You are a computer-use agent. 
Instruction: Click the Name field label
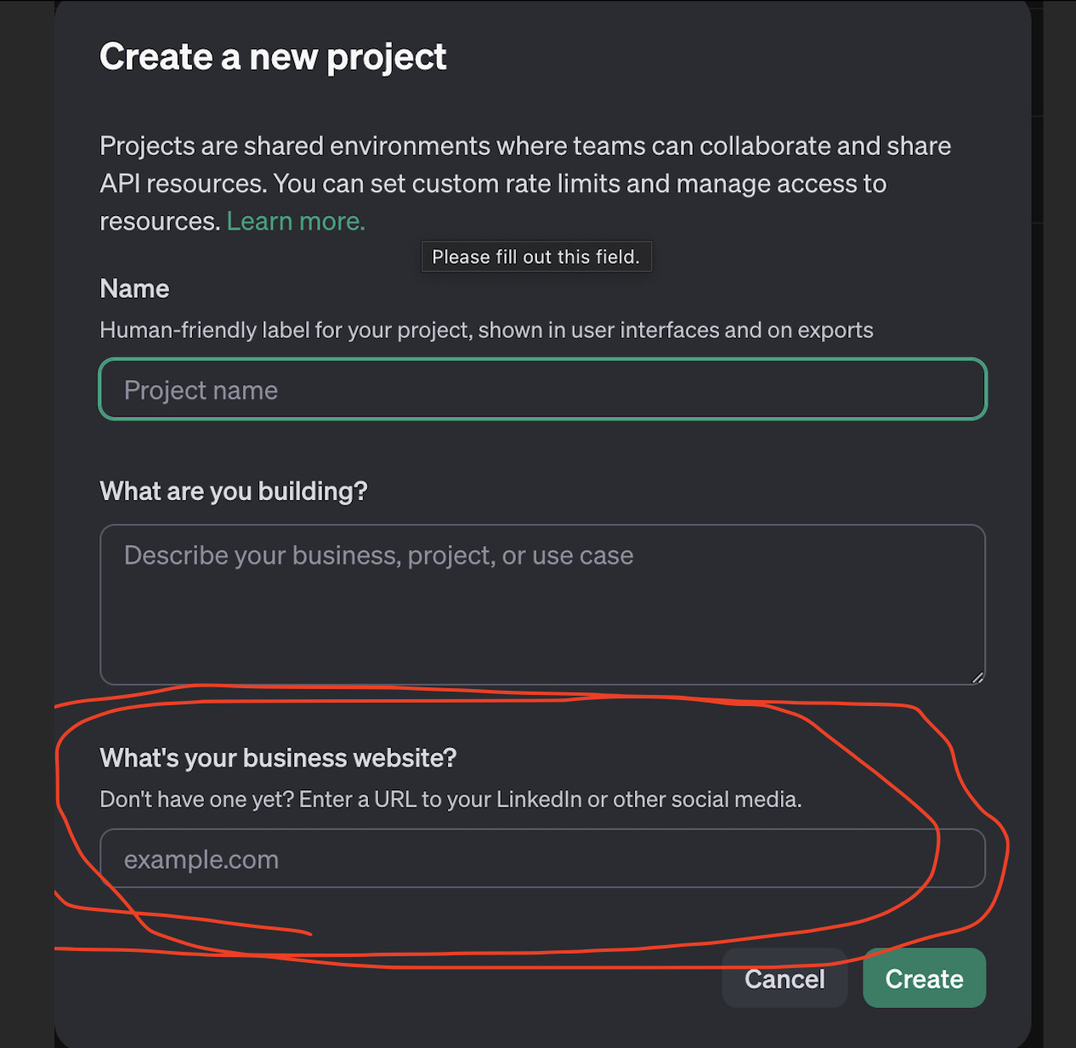[133, 288]
